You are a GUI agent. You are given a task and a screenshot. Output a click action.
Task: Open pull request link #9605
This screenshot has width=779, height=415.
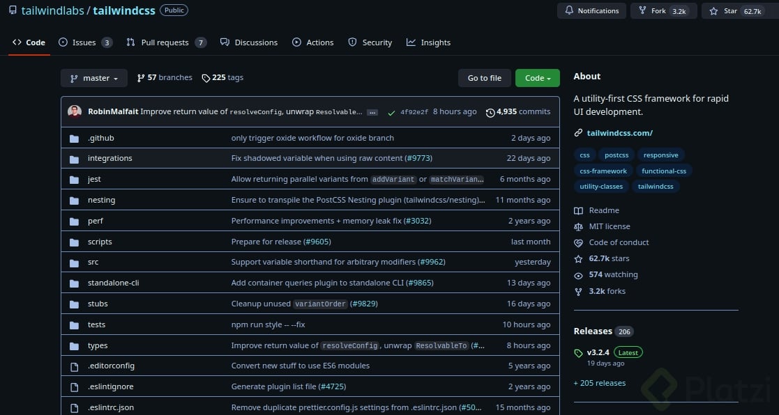[x=317, y=242]
